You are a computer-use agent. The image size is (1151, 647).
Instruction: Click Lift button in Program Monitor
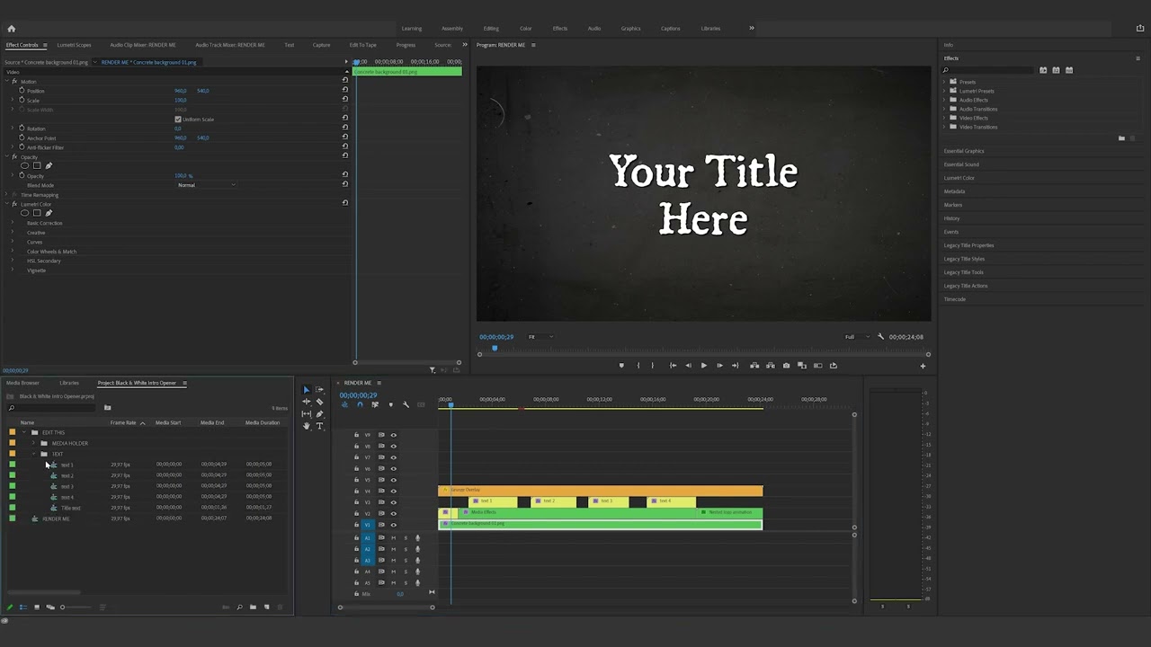point(754,366)
